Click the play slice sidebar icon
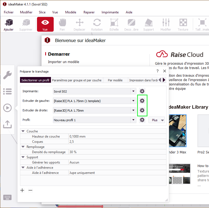 click(7, 108)
